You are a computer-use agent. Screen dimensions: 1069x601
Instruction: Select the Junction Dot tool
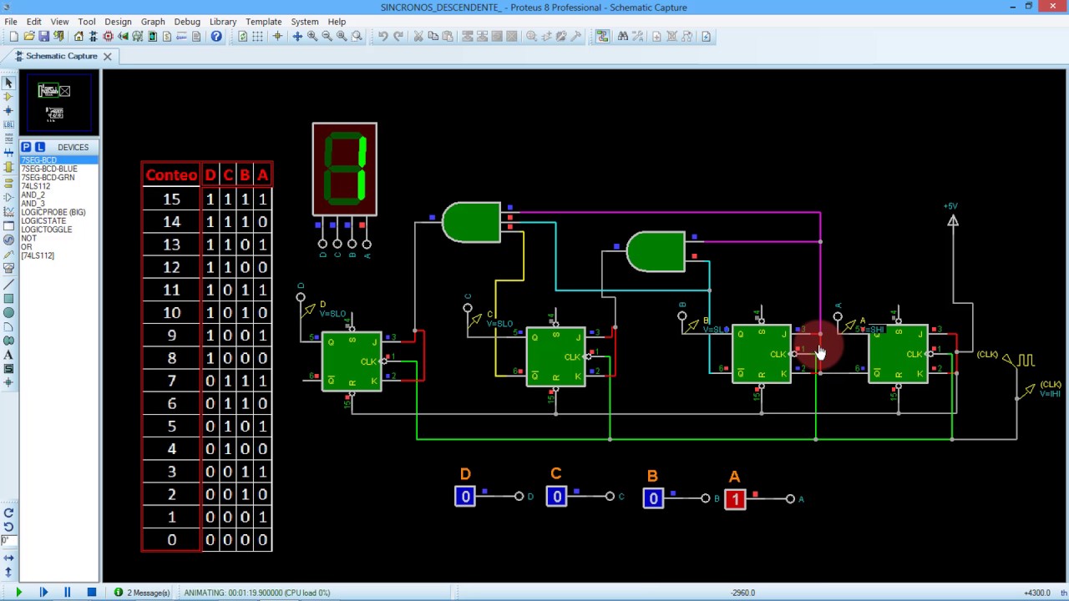[8, 110]
